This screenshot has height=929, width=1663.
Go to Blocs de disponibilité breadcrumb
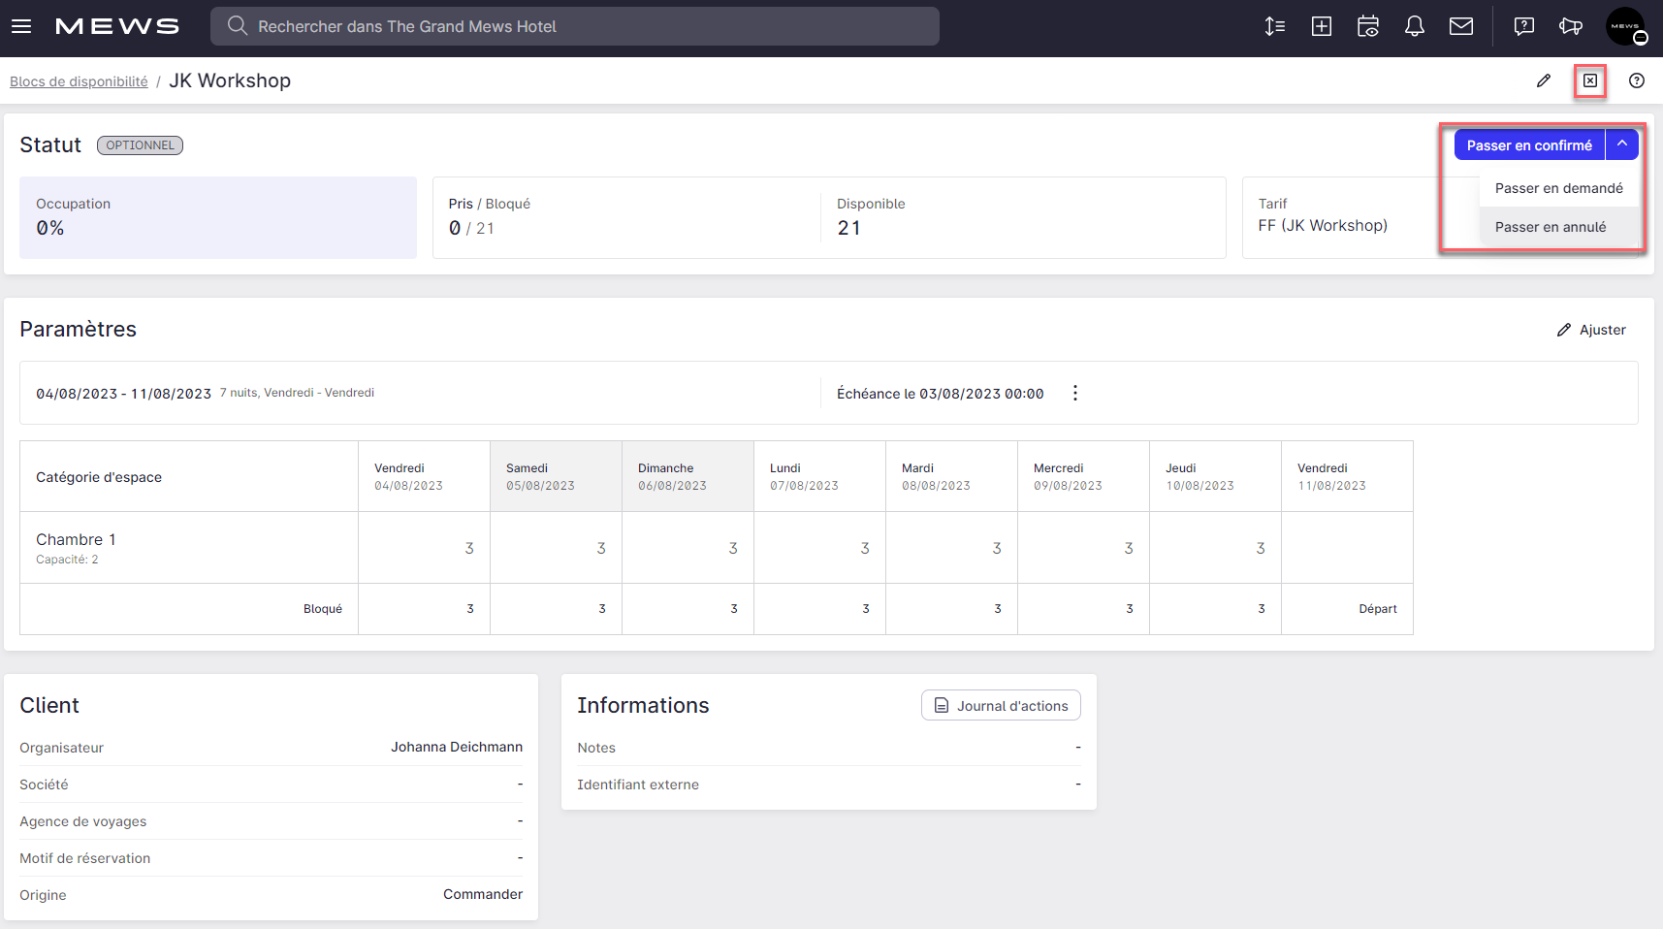(x=79, y=81)
